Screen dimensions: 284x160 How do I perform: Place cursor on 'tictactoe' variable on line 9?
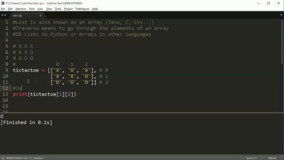point(26,70)
